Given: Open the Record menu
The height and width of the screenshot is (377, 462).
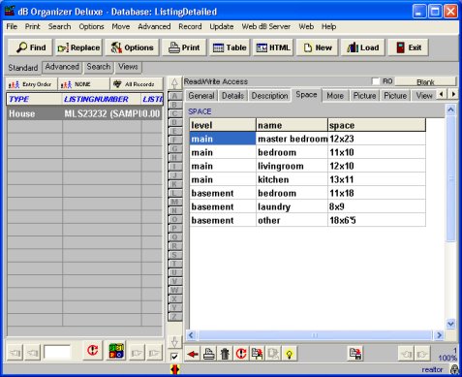Looking at the screenshot, I should (x=190, y=27).
